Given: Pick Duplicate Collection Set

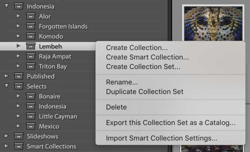Looking at the screenshot, I should click(x=145, y=92).
